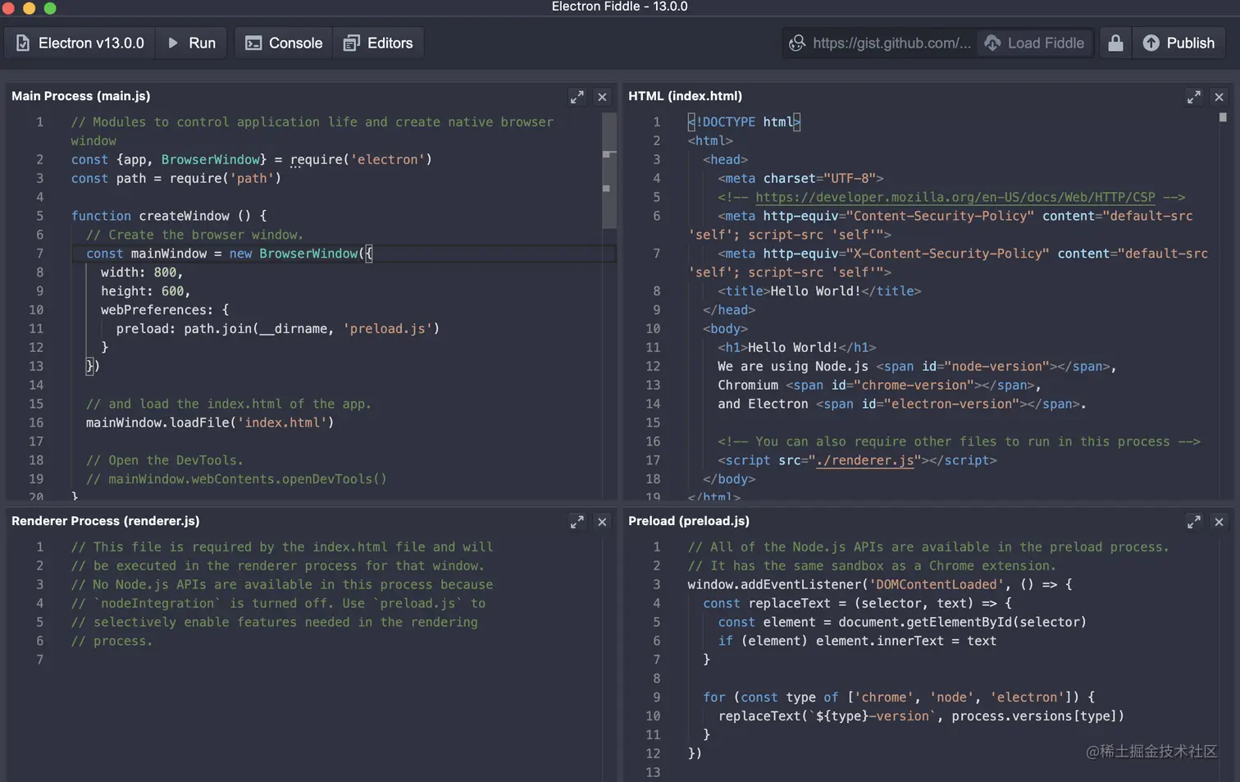This screenshot has height=782, width=1240.
Task: Click '<title>Hello World!</title>' line
Action: 819,291
